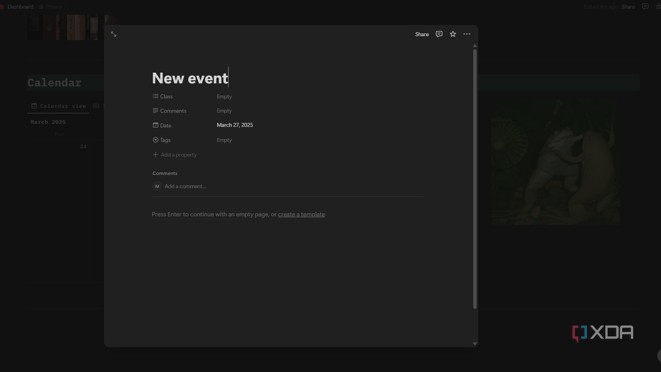Open the empty Tags selector
The width and height of the screenshot is (661, 372).
(x=224, y=140)
